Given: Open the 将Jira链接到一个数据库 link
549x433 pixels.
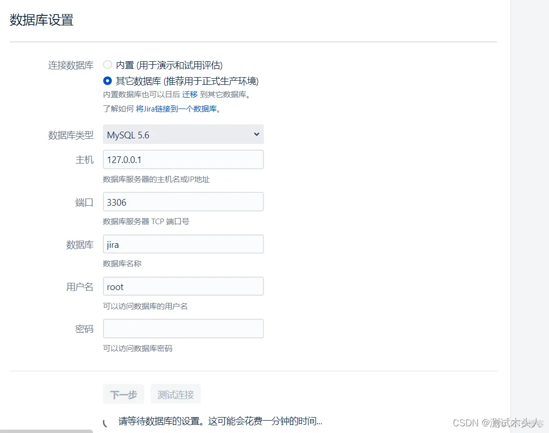Looking at the screenshot, I should point(176,109).
